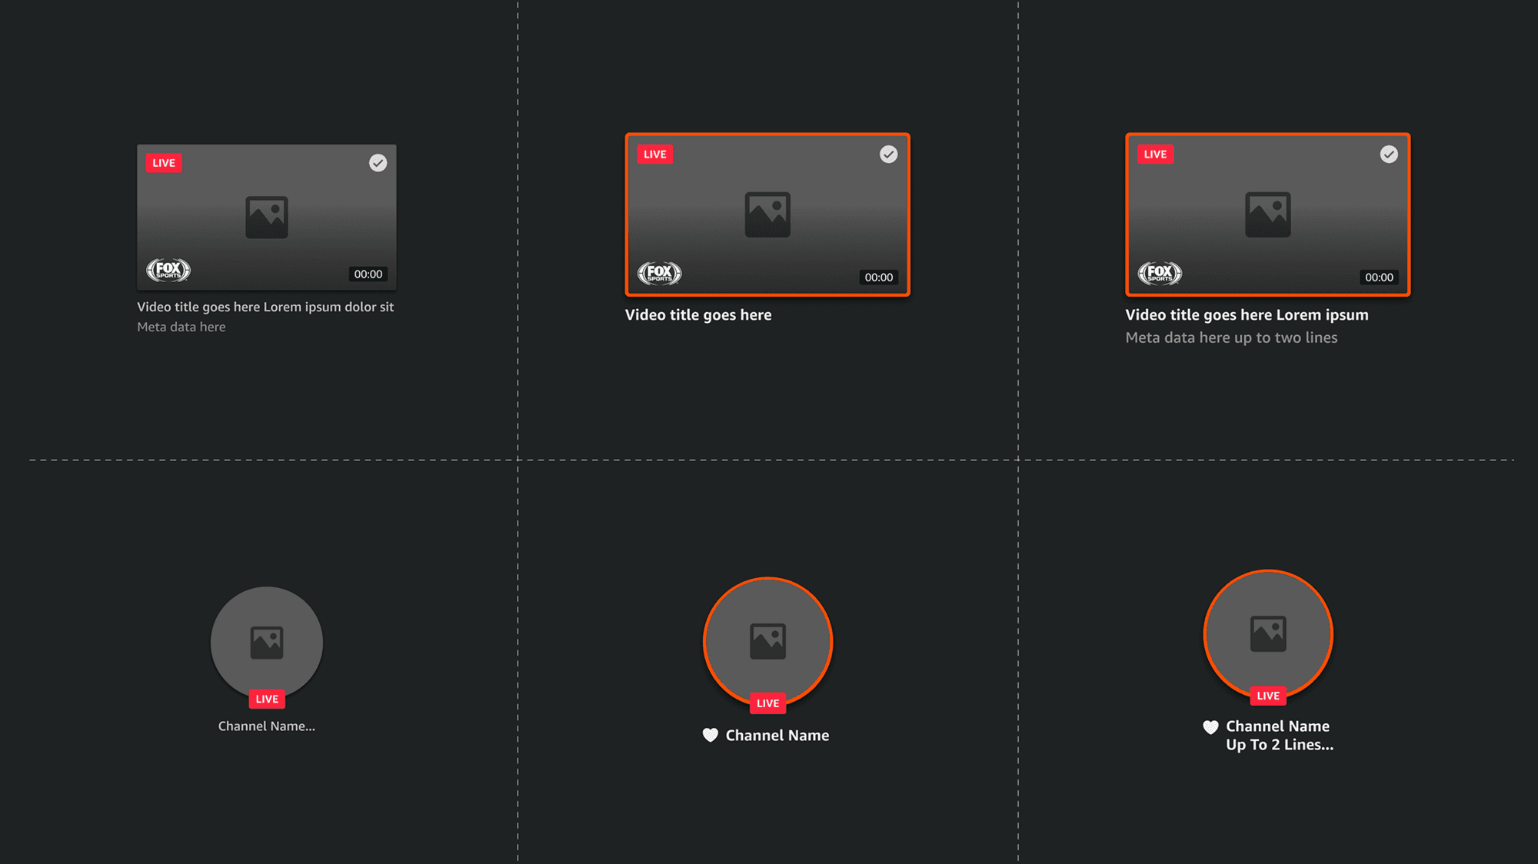This screenshot has height=864, width=1538.
Task: Click the 00:00 duration on the 'Lorem ipsum' focused card
Action: point(1379,277)
